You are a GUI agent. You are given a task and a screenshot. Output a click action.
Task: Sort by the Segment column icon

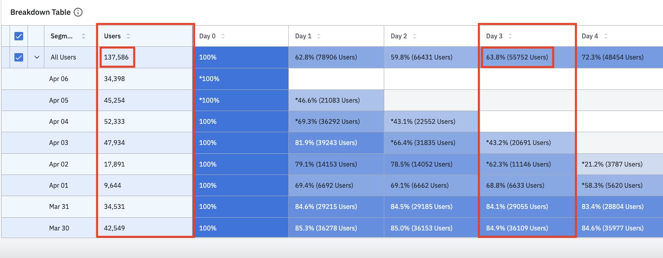pos(83,36)
